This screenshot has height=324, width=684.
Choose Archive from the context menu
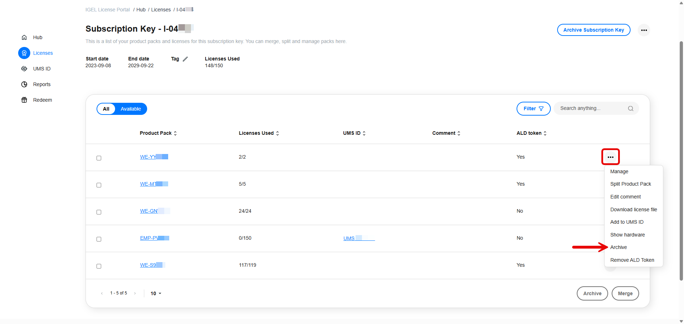619,247
